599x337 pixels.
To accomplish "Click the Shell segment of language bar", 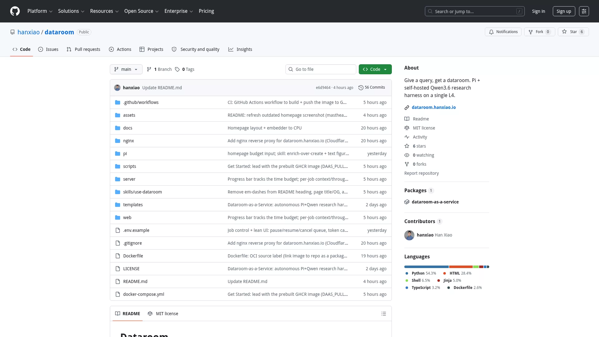I will pos(476,267).
